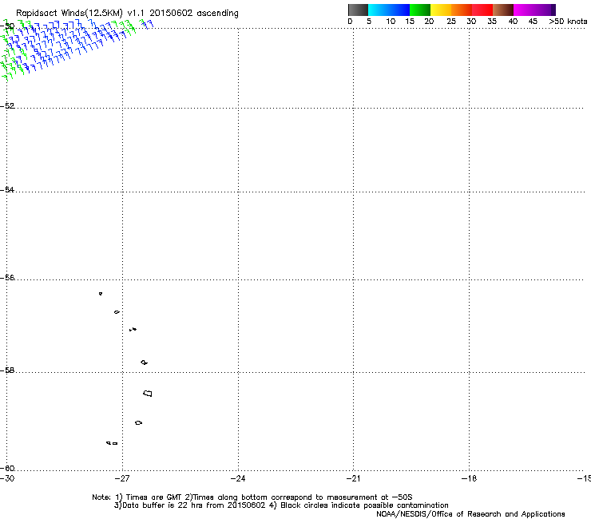Click the northernmost small island outline below -56
The width and height of the screenshot is (591, 519).
[101, 294]
